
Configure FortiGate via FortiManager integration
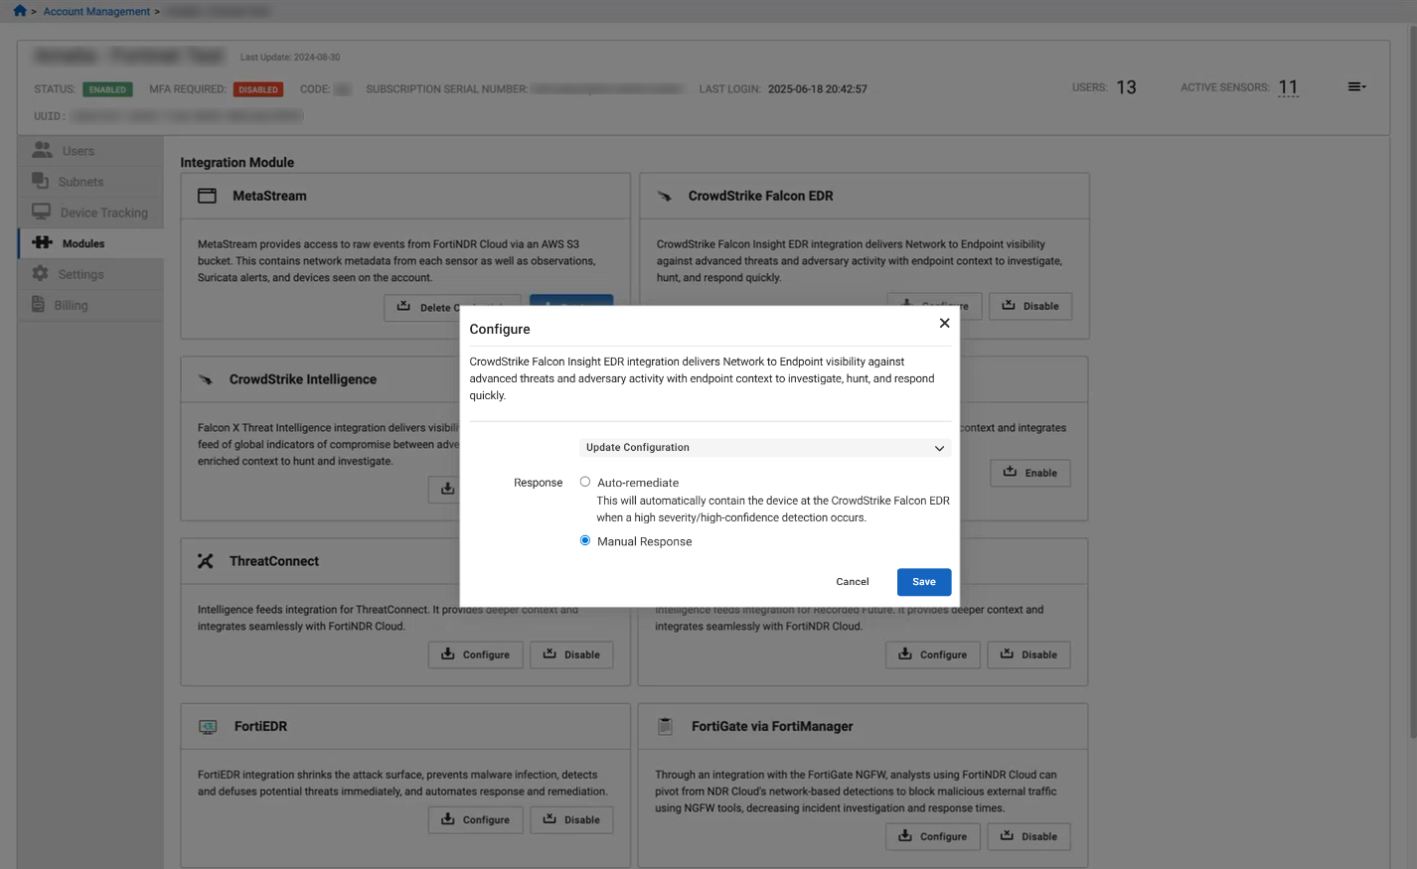(933, 836)
